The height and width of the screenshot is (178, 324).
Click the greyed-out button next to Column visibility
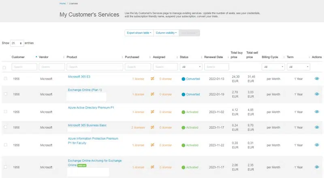[189, 33]
